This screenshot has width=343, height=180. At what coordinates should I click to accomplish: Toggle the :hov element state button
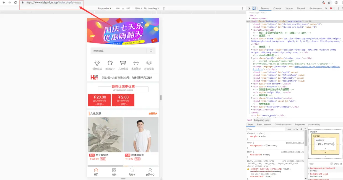289,129
